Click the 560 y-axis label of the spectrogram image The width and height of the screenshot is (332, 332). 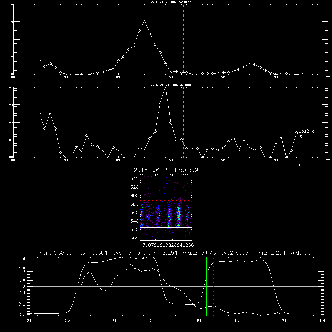[x=135, y=212]
